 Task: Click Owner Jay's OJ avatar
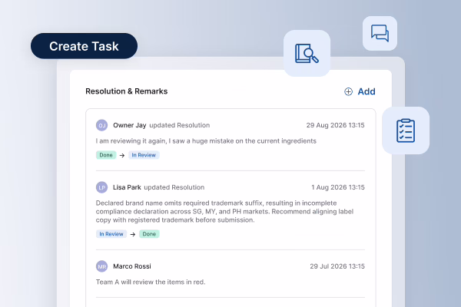pyautogui.click(x=101, y=125)
